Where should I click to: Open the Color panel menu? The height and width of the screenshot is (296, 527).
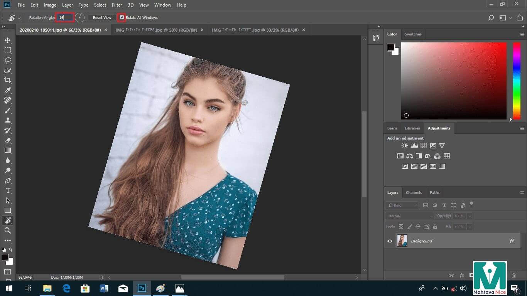pos(522,34)
